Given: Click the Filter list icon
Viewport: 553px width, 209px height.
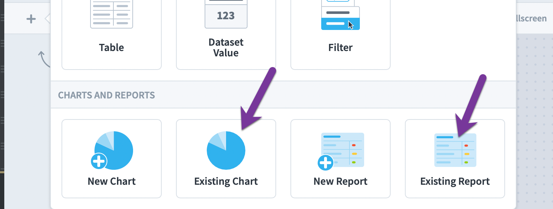Looking at the screenshot, I should tap(341, 15).
